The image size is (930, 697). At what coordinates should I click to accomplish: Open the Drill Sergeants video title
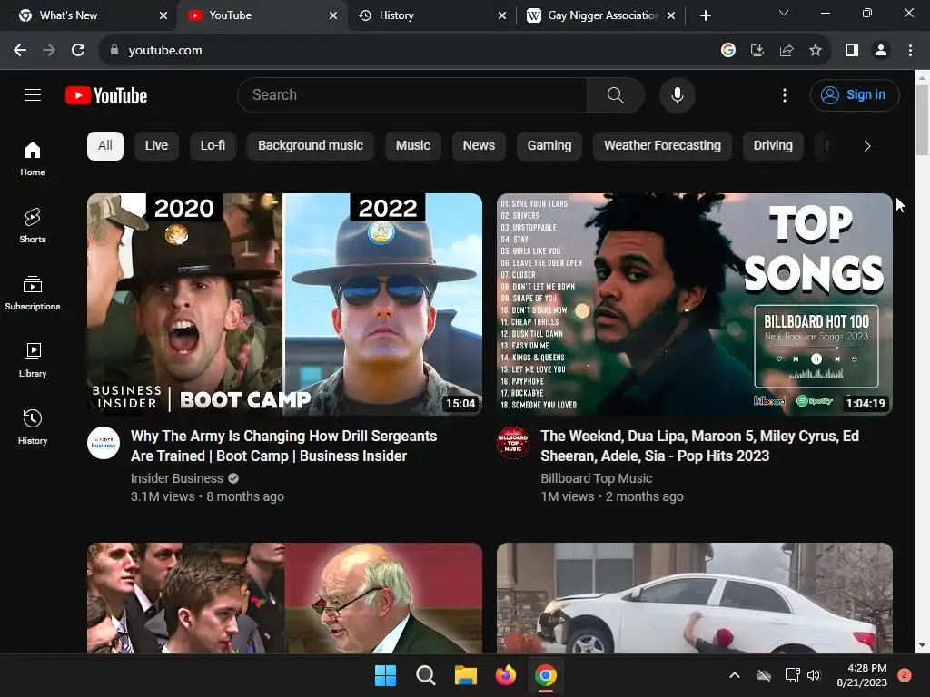(283, 446)
